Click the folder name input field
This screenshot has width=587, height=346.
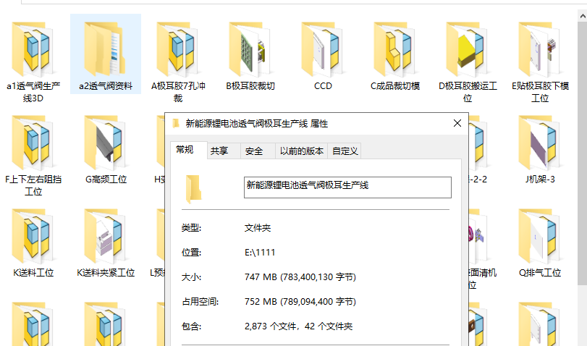point(347,187)
